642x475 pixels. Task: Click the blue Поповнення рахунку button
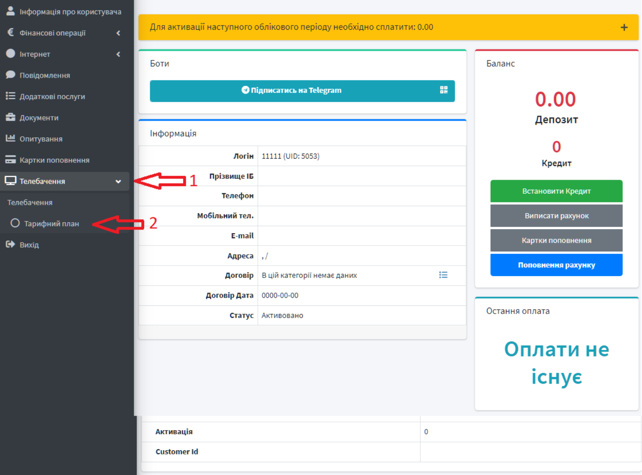pyautogui.click(x=556, y=265)
